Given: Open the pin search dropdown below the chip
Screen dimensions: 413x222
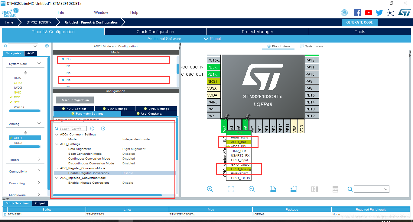Looking at the screenshot, I should (x=386, y=189).
